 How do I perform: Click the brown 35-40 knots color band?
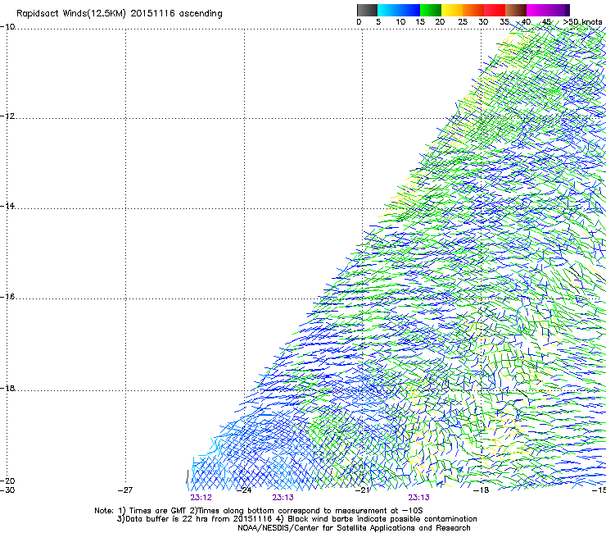click(516, 10)
